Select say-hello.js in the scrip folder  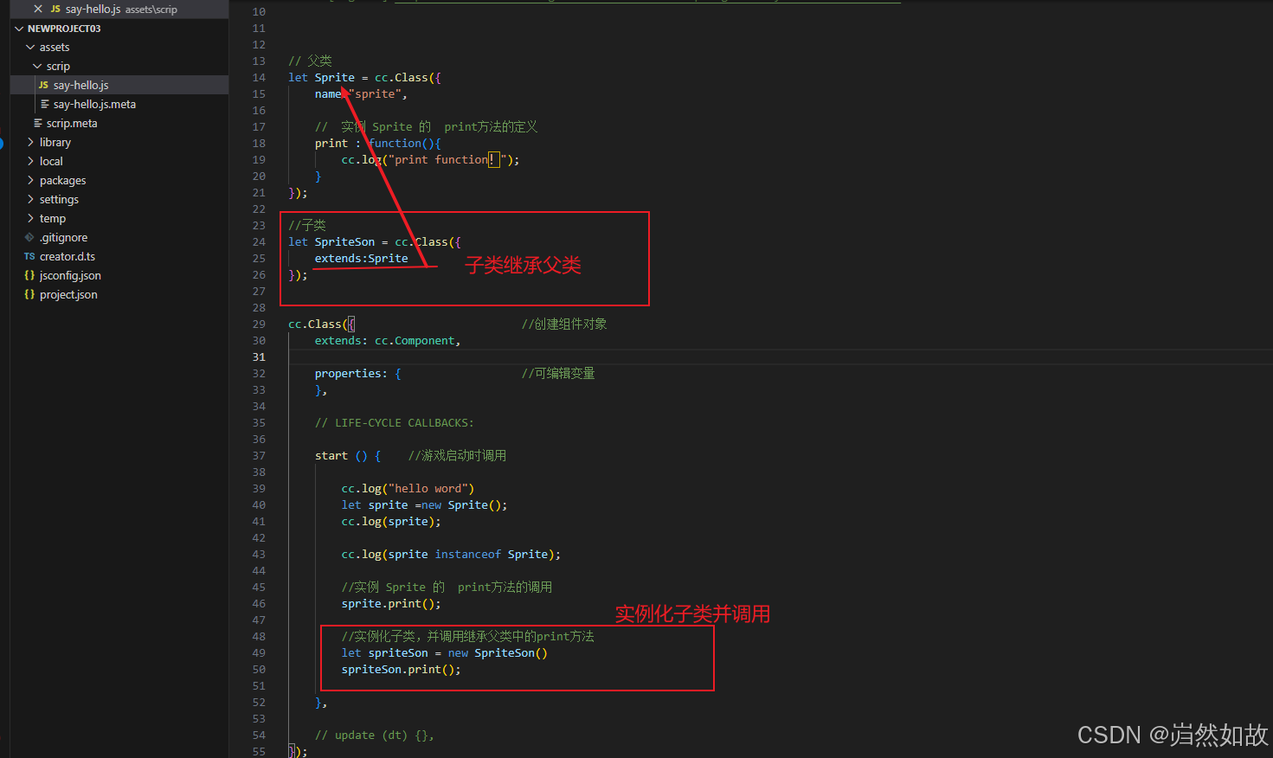coord(119,85)
